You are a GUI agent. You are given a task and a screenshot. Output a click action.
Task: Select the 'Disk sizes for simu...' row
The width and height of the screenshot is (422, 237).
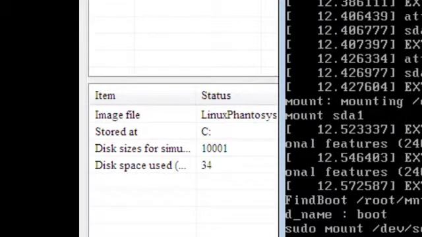click(184, 148)
